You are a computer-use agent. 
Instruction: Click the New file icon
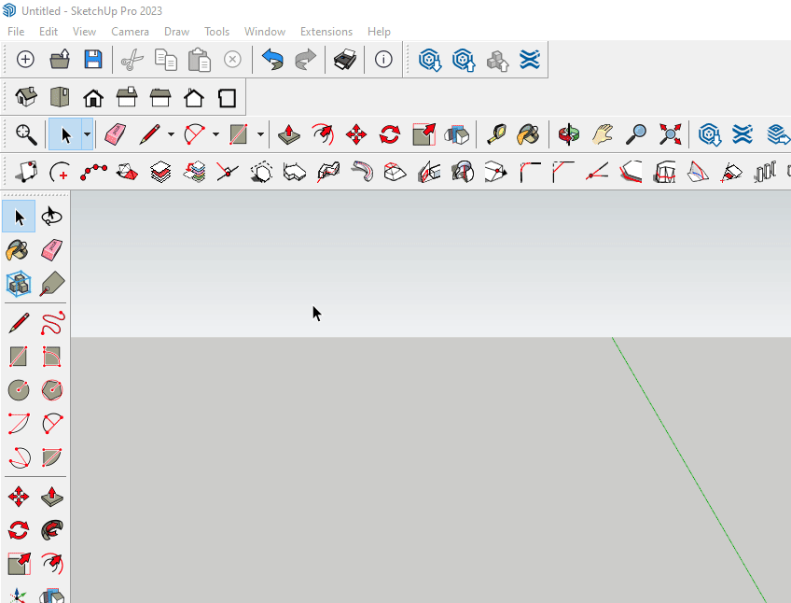pos(25,60)
